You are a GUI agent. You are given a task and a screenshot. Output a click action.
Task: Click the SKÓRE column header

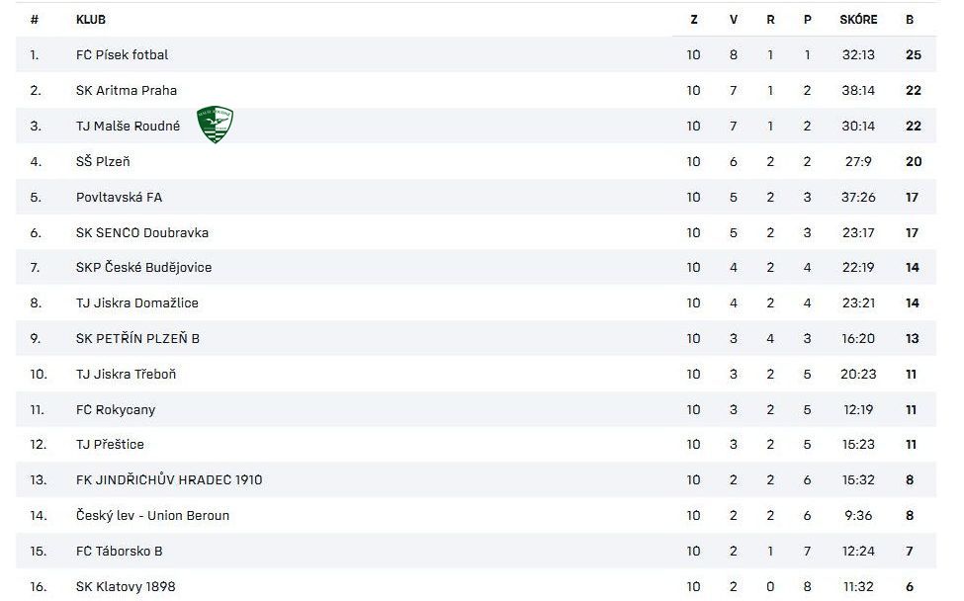858,19
